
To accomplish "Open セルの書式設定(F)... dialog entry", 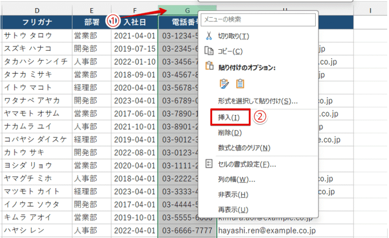I will point(247,164).
